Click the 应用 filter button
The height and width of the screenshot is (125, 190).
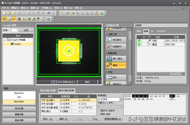(x=26, y=30)
